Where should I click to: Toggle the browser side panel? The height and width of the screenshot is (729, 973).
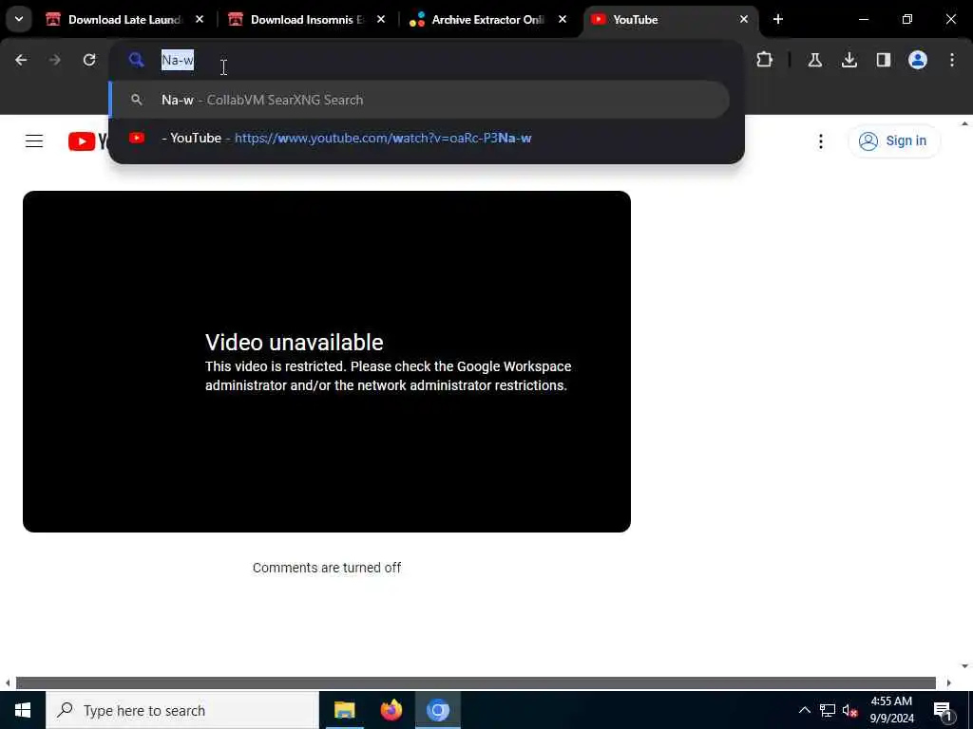click(x=884, y=60)
